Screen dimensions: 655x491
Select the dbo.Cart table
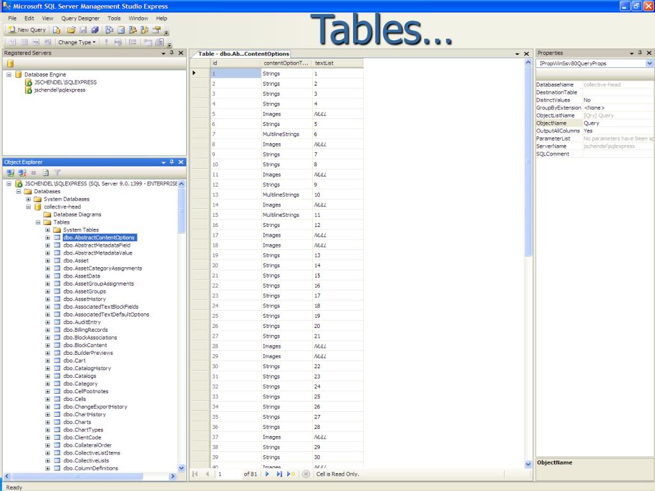74,361
